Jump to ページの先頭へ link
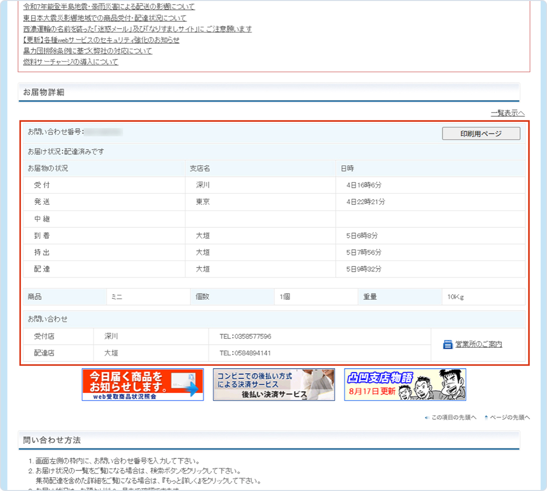 pyautogui.click(x=510, y=417)
